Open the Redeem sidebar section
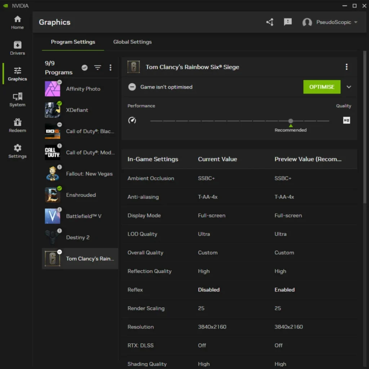This screenshot has height=369, width=369. 17,125
